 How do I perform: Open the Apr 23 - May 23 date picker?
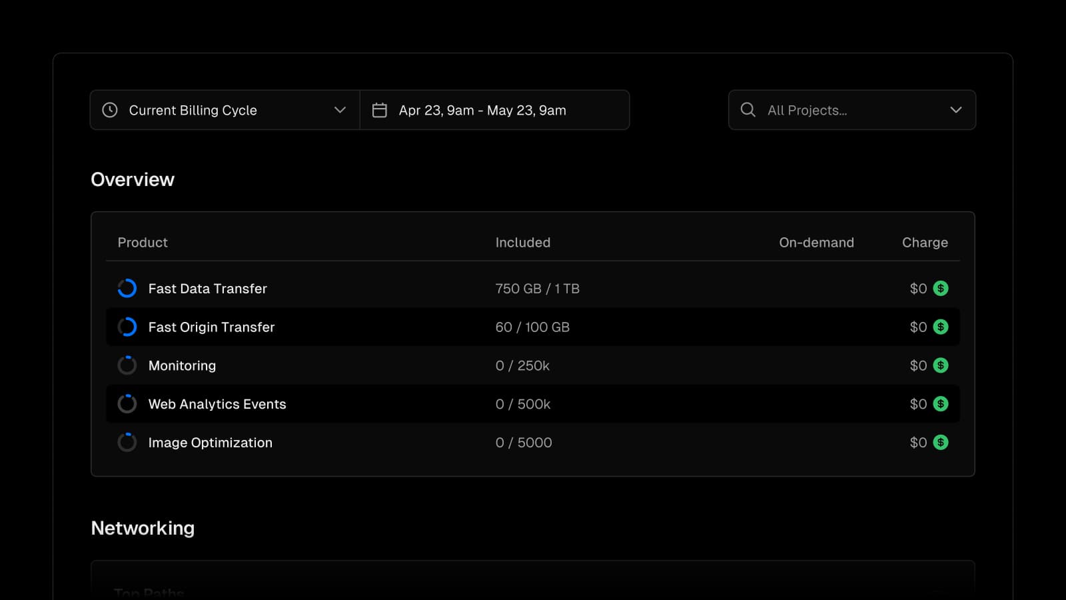482,110
